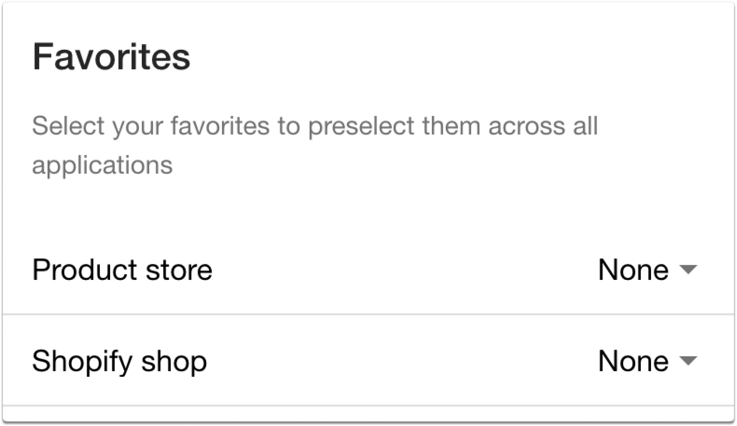Click blank area right of Favorites heading
This screenshot has height=426, width=737.
coord(439,57)
